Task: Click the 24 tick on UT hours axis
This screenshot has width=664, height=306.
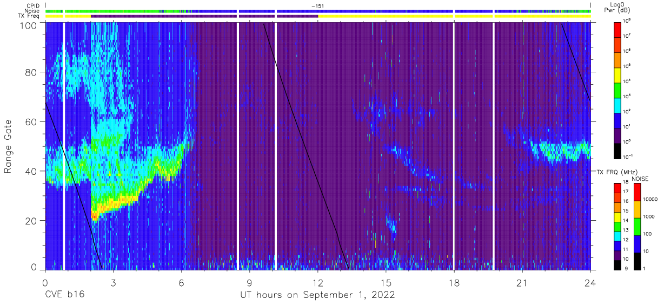Action: click(x=590, y=282)
